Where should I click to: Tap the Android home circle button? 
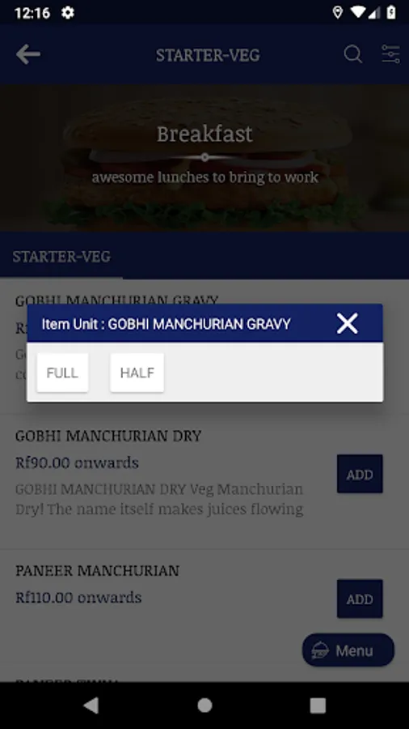point(204,706)
